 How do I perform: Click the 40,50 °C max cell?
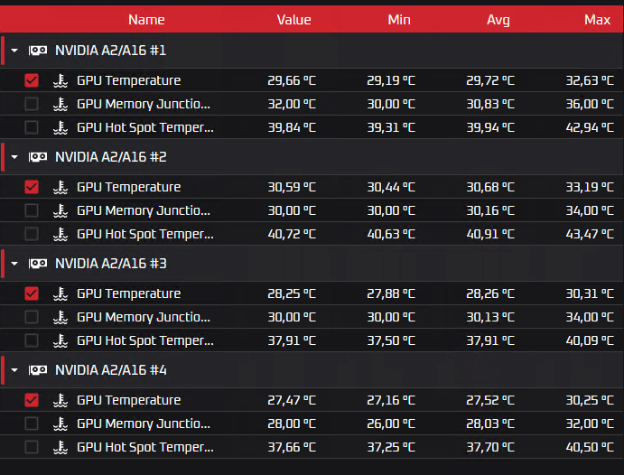(x=590, y=448)
